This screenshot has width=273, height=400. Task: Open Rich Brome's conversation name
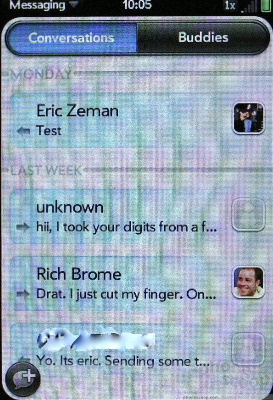79,274
